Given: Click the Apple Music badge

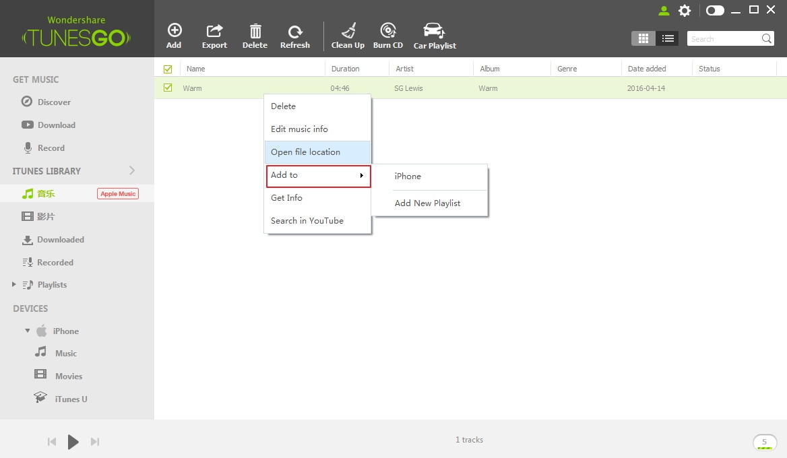Looking at the screenshot, I should coord(118,193).
